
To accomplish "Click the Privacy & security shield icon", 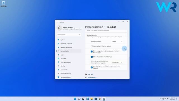I will click(58, 74).
